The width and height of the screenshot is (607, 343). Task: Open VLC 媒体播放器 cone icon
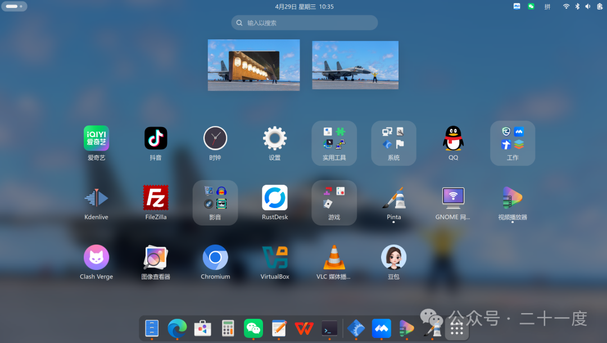334,257
